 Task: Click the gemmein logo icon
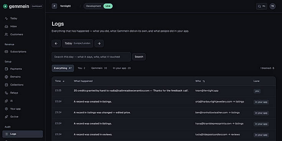click(x=5, y=6)
